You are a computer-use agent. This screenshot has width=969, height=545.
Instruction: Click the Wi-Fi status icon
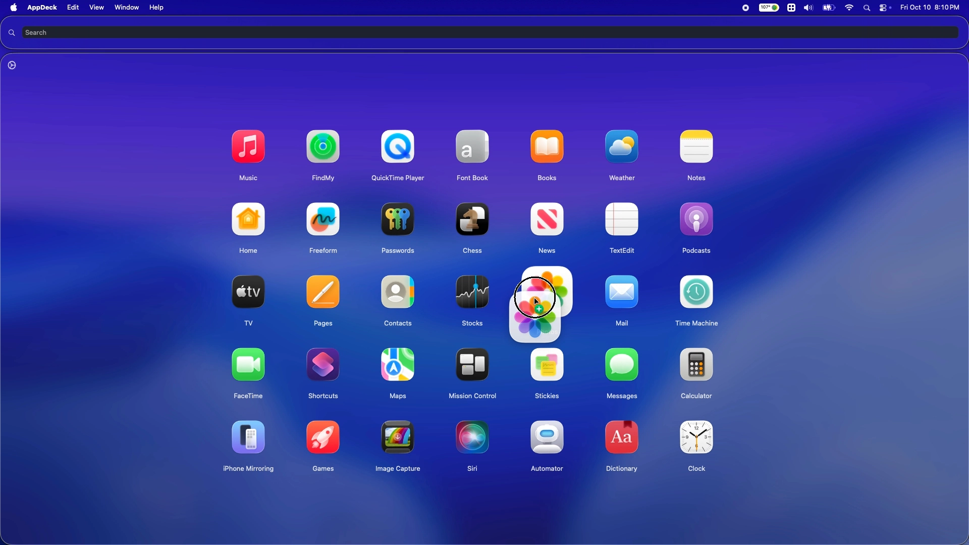[x=850, y=8]
